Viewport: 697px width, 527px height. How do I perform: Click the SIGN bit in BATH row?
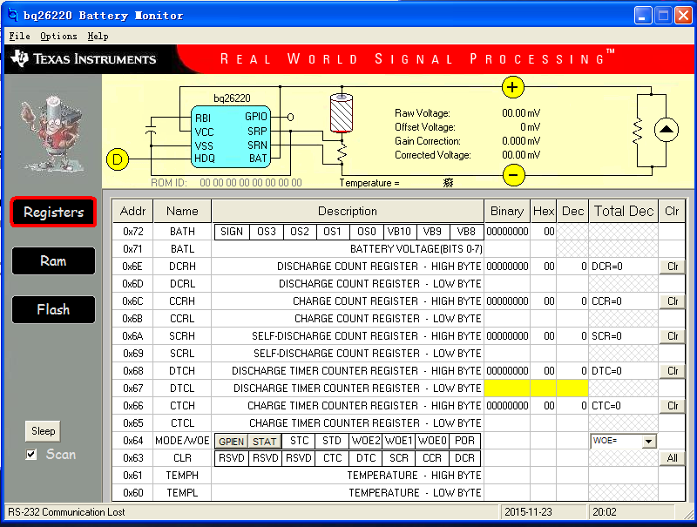point(231,232)
